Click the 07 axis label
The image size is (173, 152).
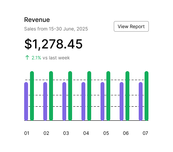point(145,133)
